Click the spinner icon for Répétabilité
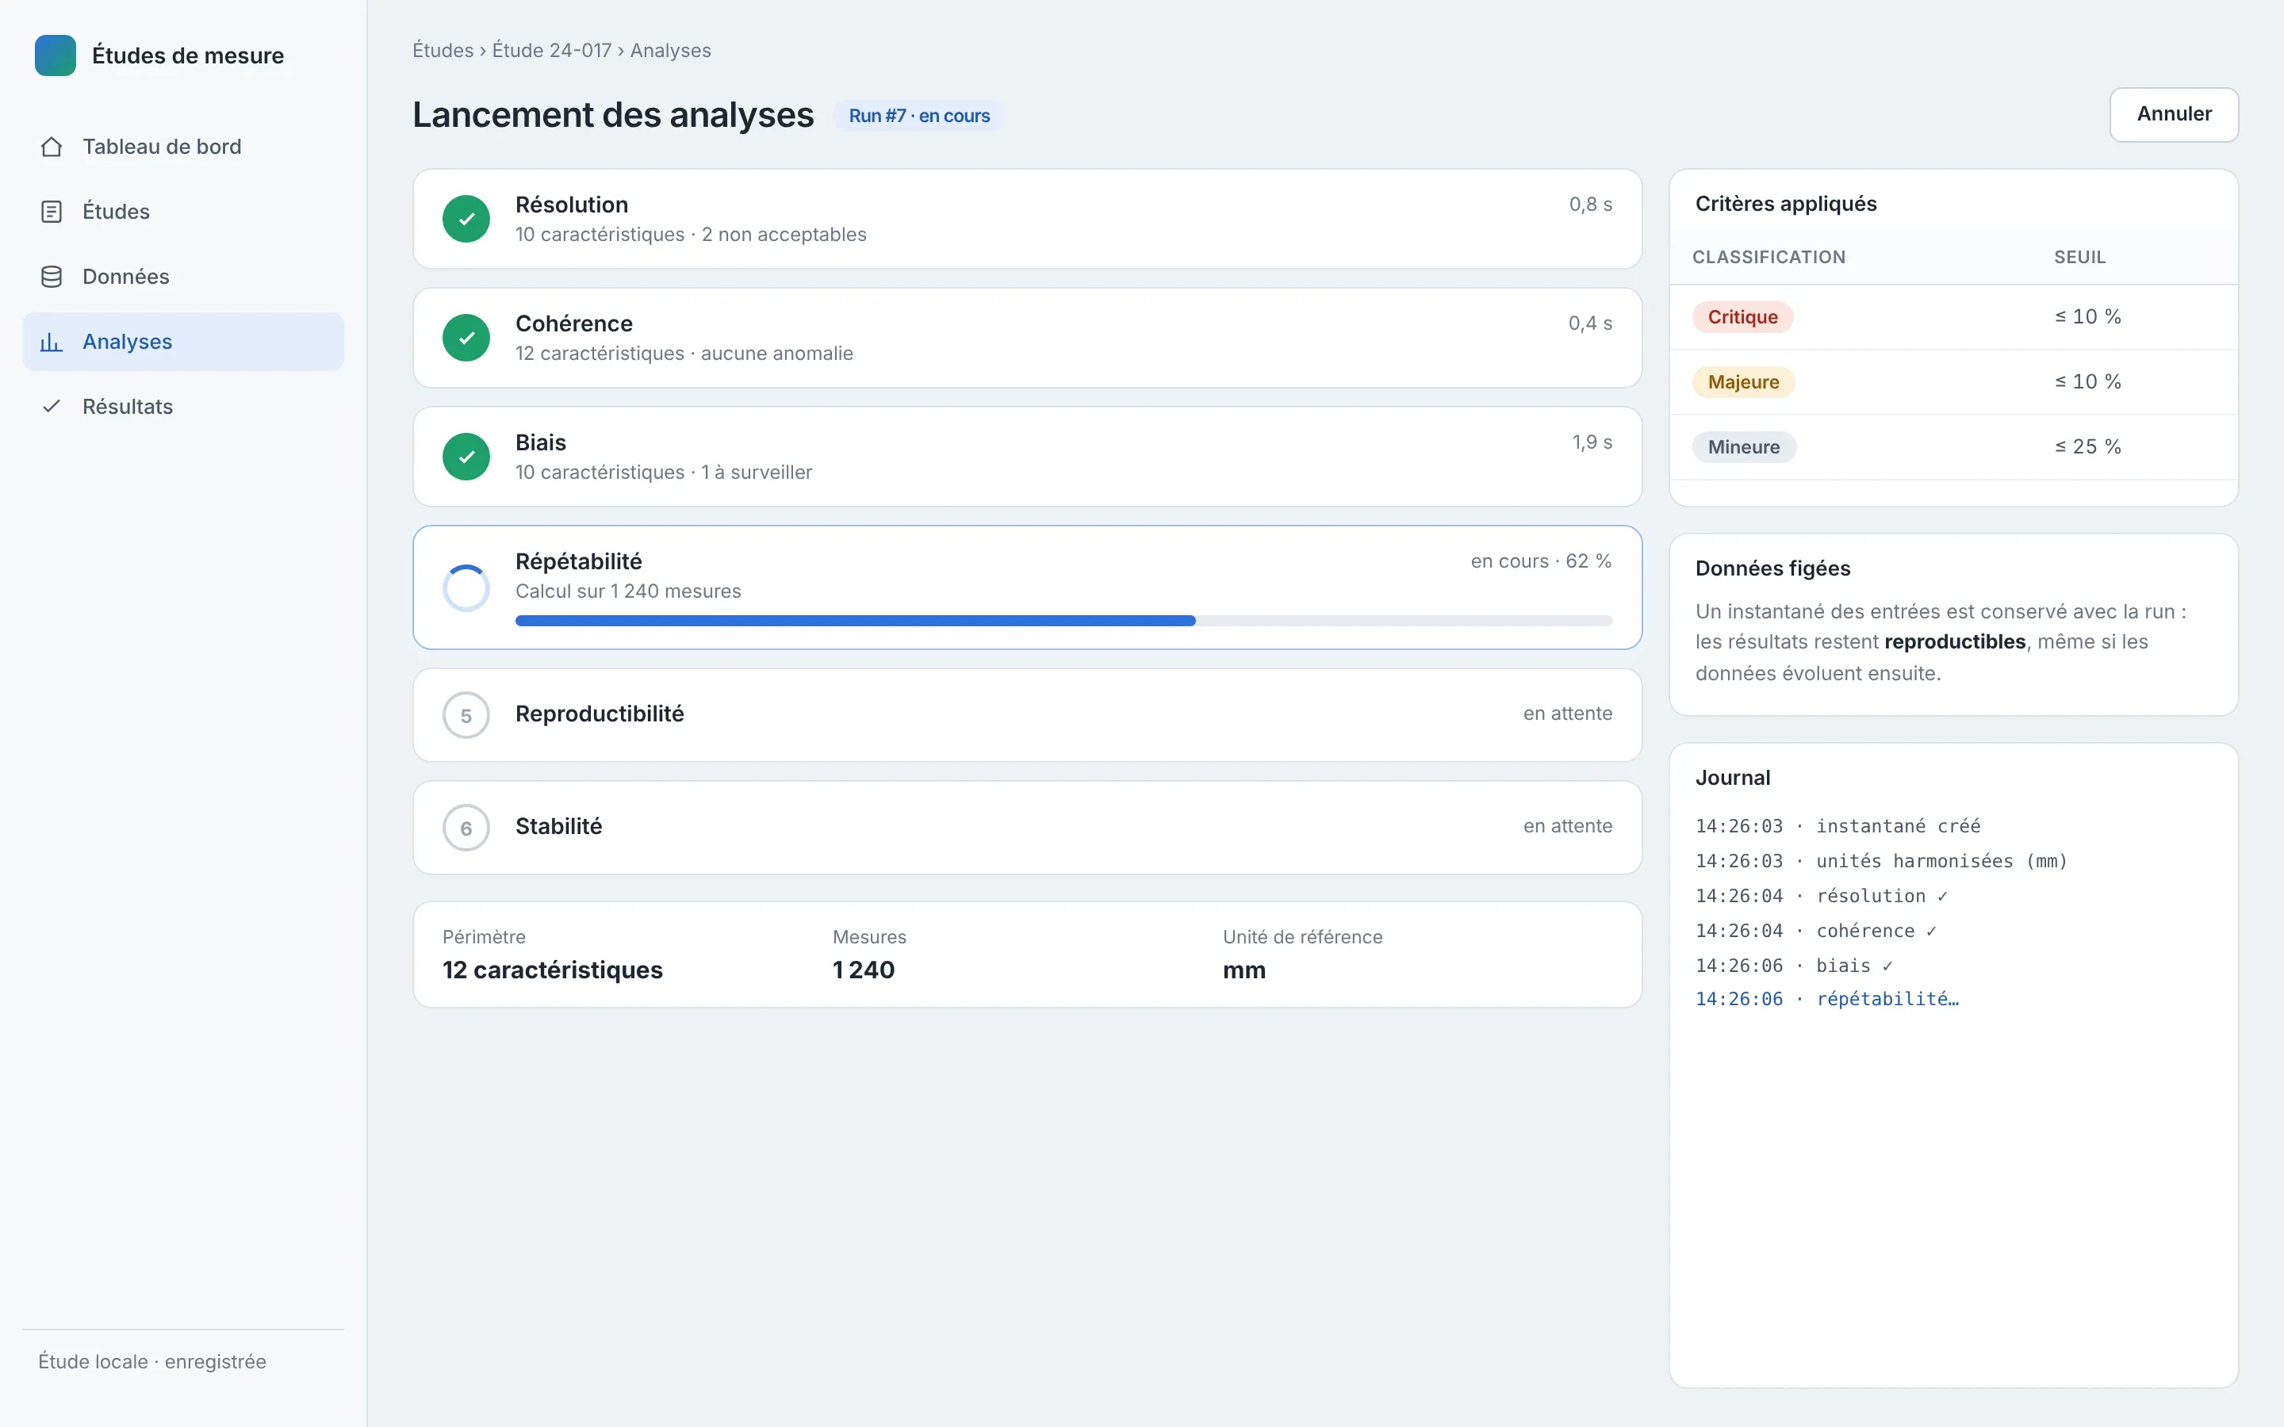The height and width of the screenshot is (1427, 2284). click(x=466, y=588)
